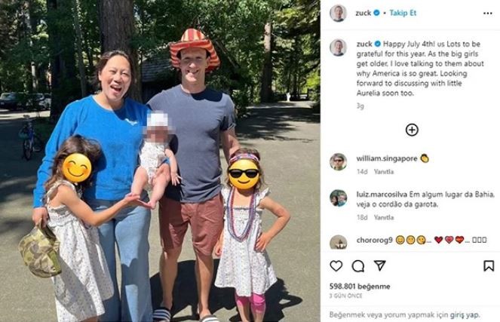Open zuck profile picture in the header

point(338,14)
